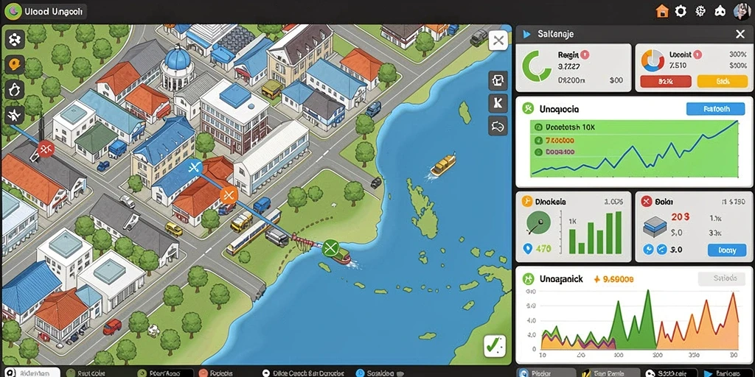Open the user avatar profile picture
This screenshot has width=755, height=377.
click(x=741, y=11)
